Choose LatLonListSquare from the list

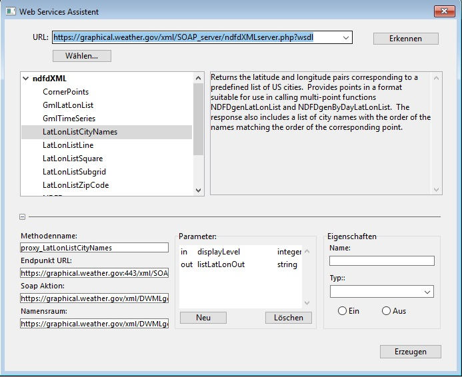pos(72,159)
